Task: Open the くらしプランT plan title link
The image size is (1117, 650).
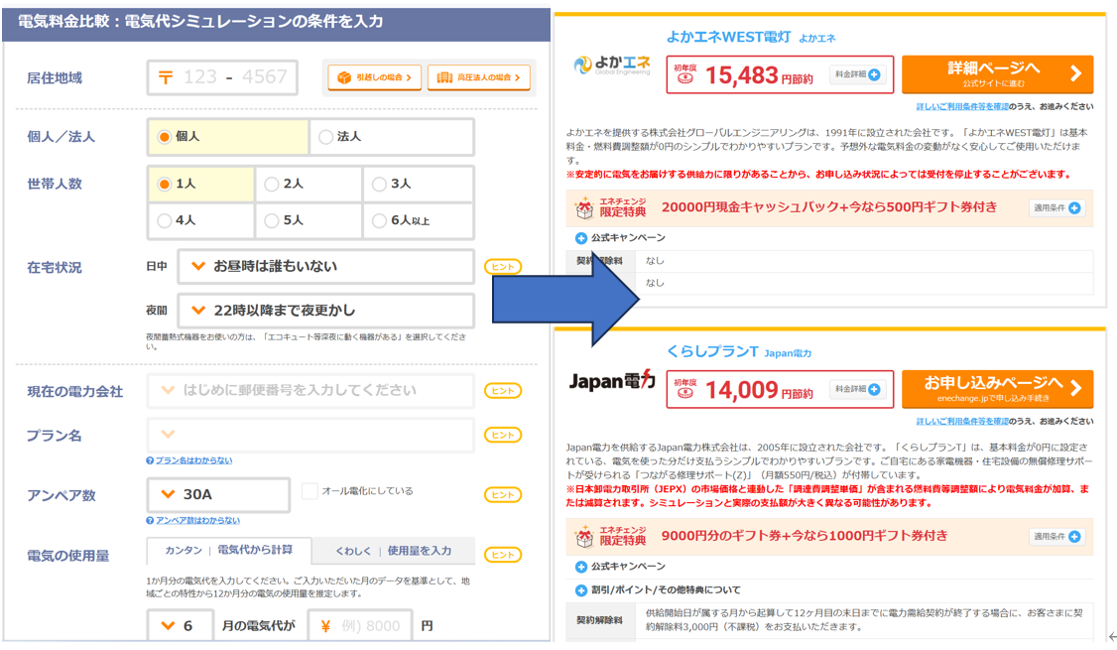Action: click(x=711, y=351)
